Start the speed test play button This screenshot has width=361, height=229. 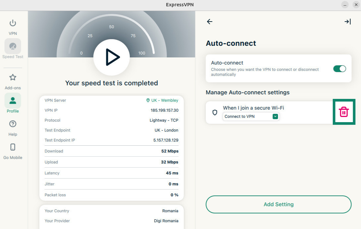(x=112, y=57)
